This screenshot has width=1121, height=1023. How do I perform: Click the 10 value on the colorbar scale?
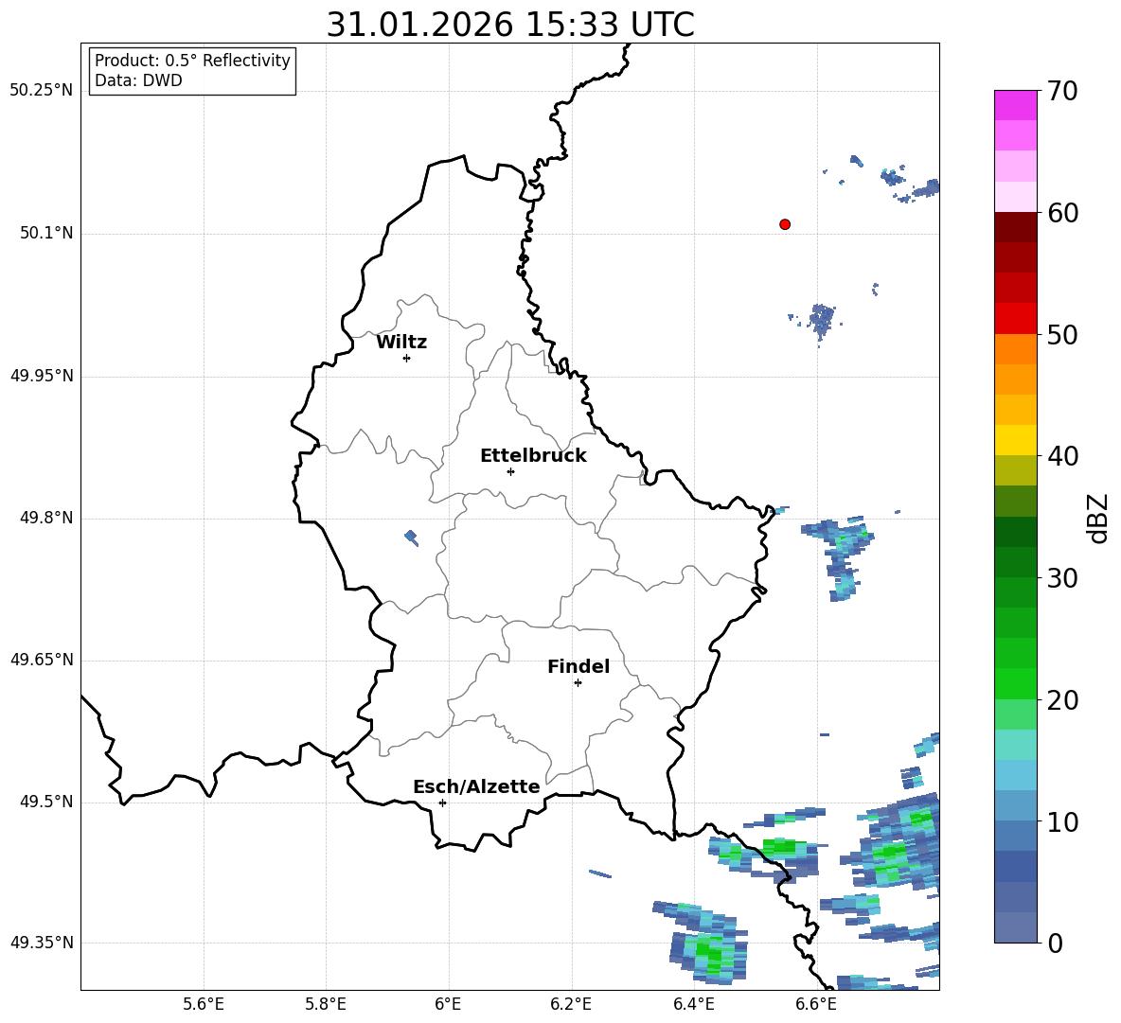(x=1062, y=821)
